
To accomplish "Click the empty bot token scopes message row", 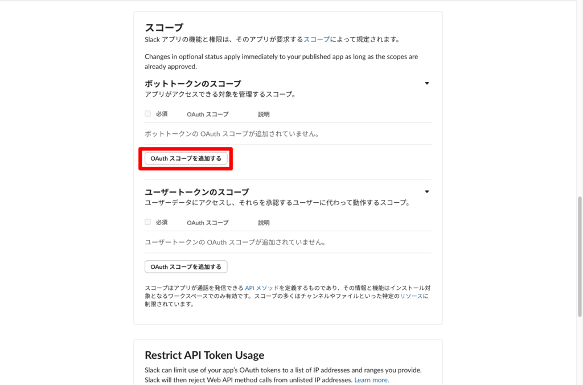I will pyautogui.click(x=231, y=134).
